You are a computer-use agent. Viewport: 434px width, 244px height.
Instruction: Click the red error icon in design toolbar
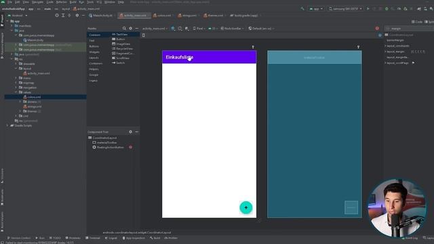tap(377, 28)
